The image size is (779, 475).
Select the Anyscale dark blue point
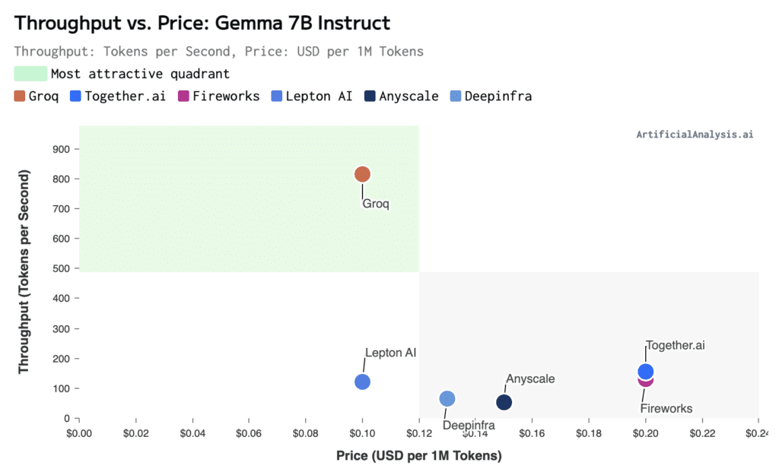[504, 402]
